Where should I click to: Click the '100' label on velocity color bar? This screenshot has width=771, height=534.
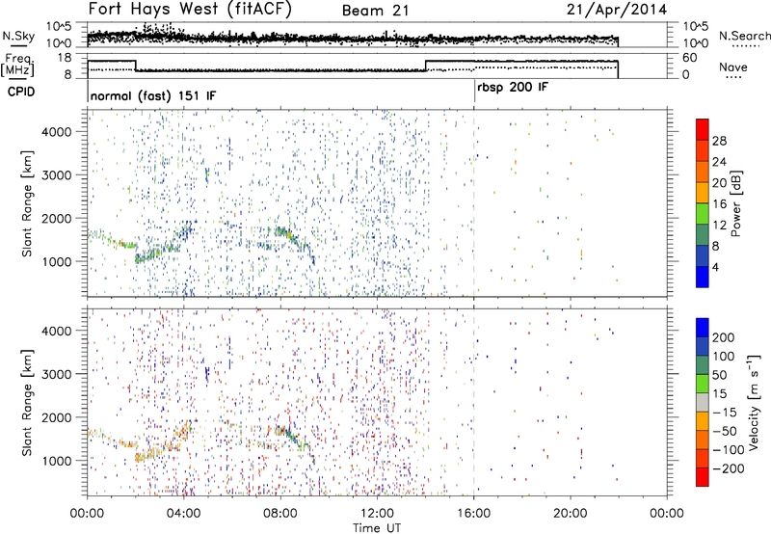click(723, 356)
